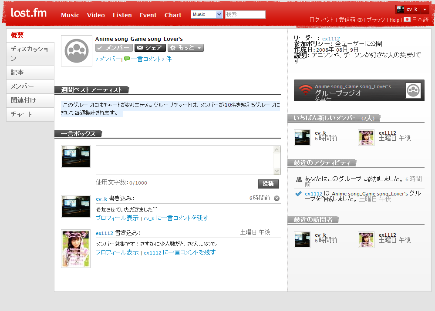This screenshot has height=311, width=435.
Task: Click the ex1112 link in recent activity
Action: coord(314,194)
